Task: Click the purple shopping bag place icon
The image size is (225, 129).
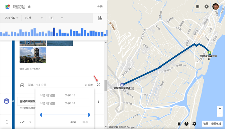Action: [x=6, y=101]
